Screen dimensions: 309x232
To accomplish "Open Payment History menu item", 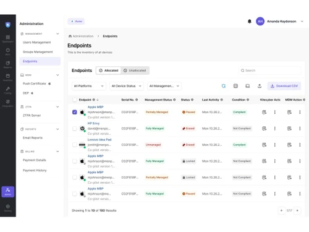I will click(x=35, y=170).
